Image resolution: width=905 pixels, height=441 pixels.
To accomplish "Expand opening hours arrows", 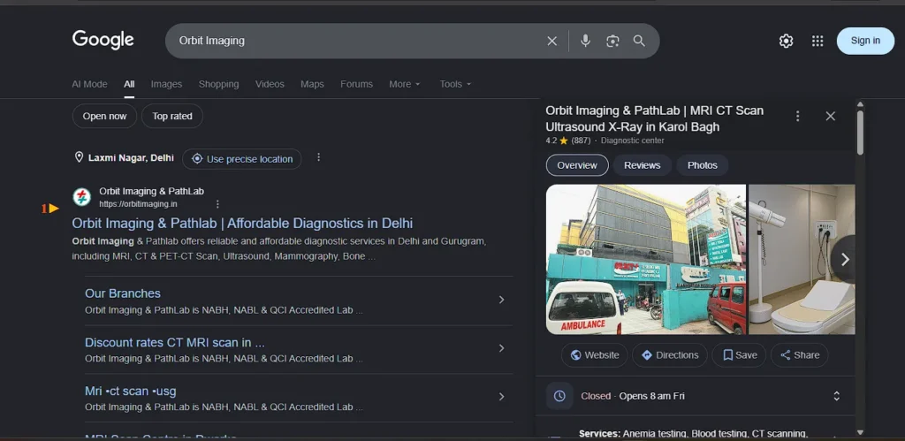I will [836, 396].
